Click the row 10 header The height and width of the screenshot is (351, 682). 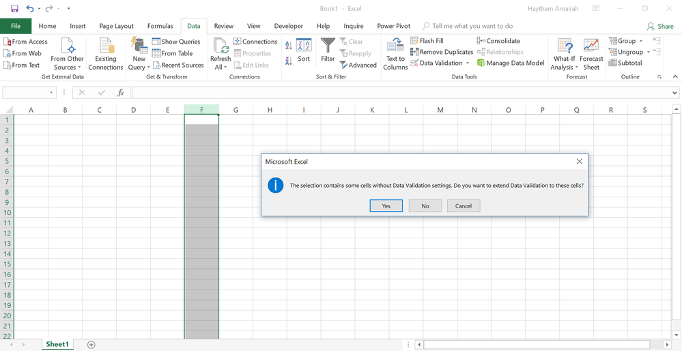[x=7, y=212]
